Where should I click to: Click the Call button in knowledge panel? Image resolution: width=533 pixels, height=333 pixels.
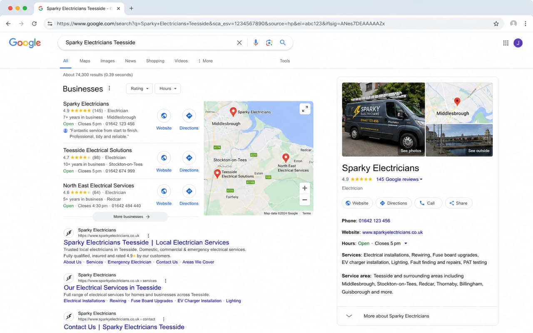point(428,203)
